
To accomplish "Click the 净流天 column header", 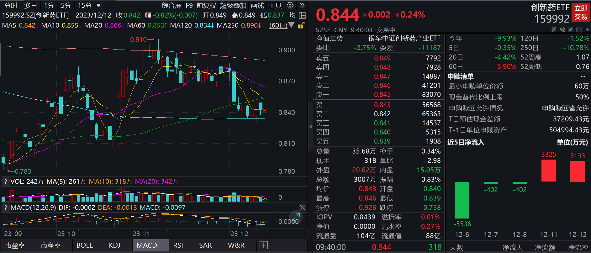I will tap(513, 247).
